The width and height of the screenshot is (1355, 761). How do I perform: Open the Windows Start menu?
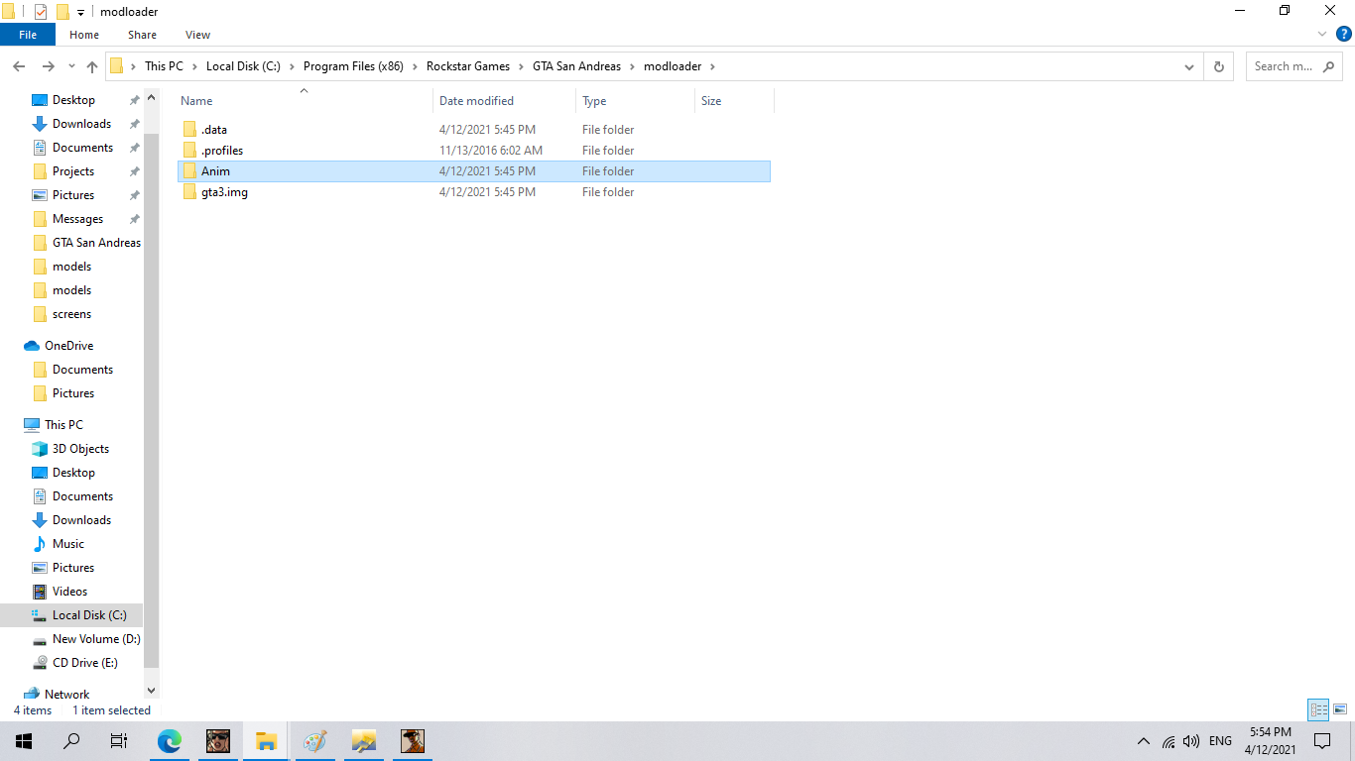tap(24, 741)
